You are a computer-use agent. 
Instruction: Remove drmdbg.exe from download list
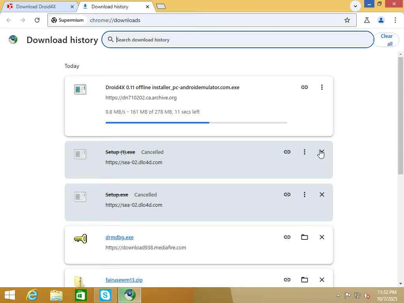[x=322, y=237]
